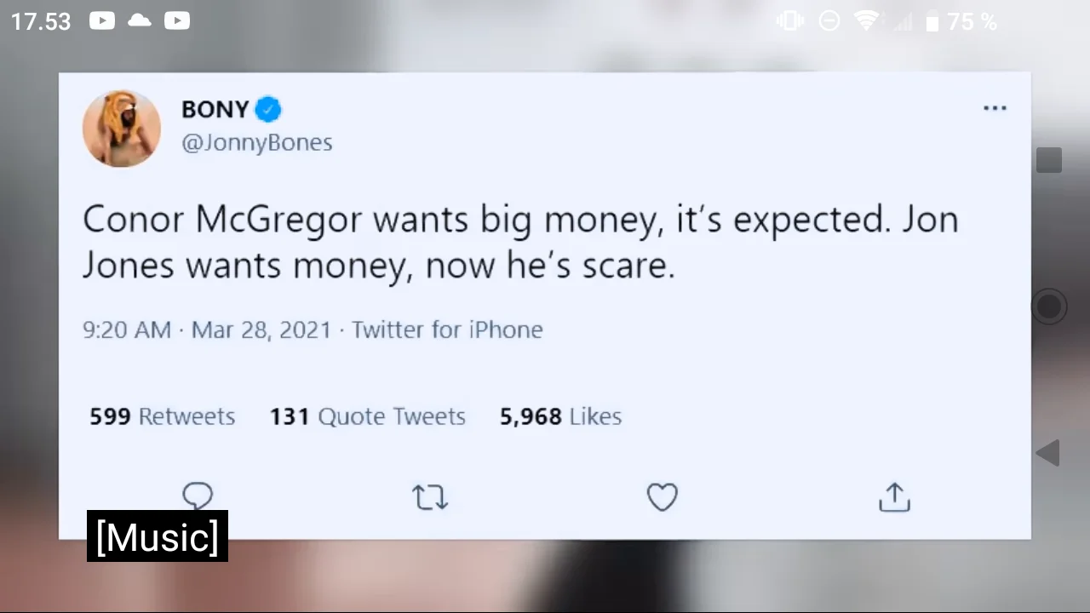Tap the share upload icon
Image resolution: width=1090 pixels, height=613 pixels.
pyautogui.click(x=894, y=497)
